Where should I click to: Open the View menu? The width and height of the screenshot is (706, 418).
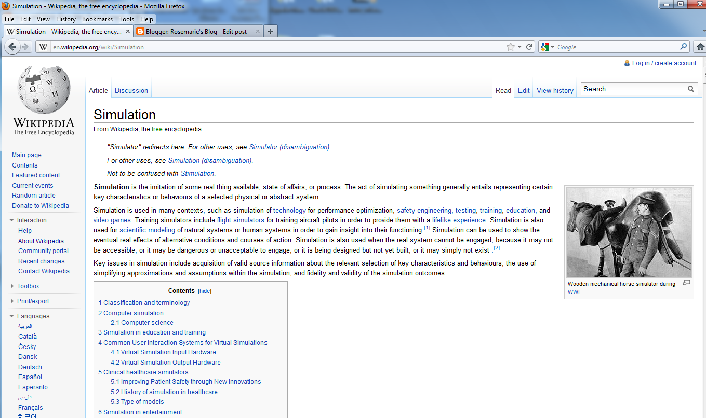(44, 19)
